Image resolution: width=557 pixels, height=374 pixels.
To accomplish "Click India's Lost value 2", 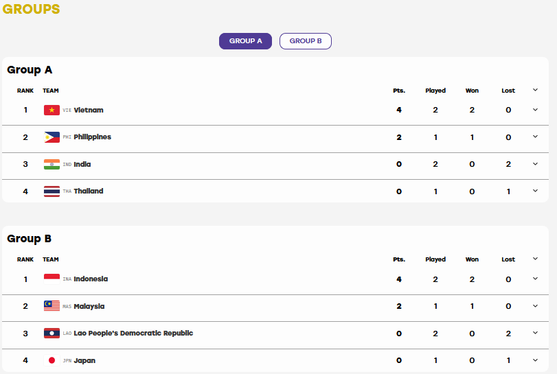I will [x=508, y=164].
